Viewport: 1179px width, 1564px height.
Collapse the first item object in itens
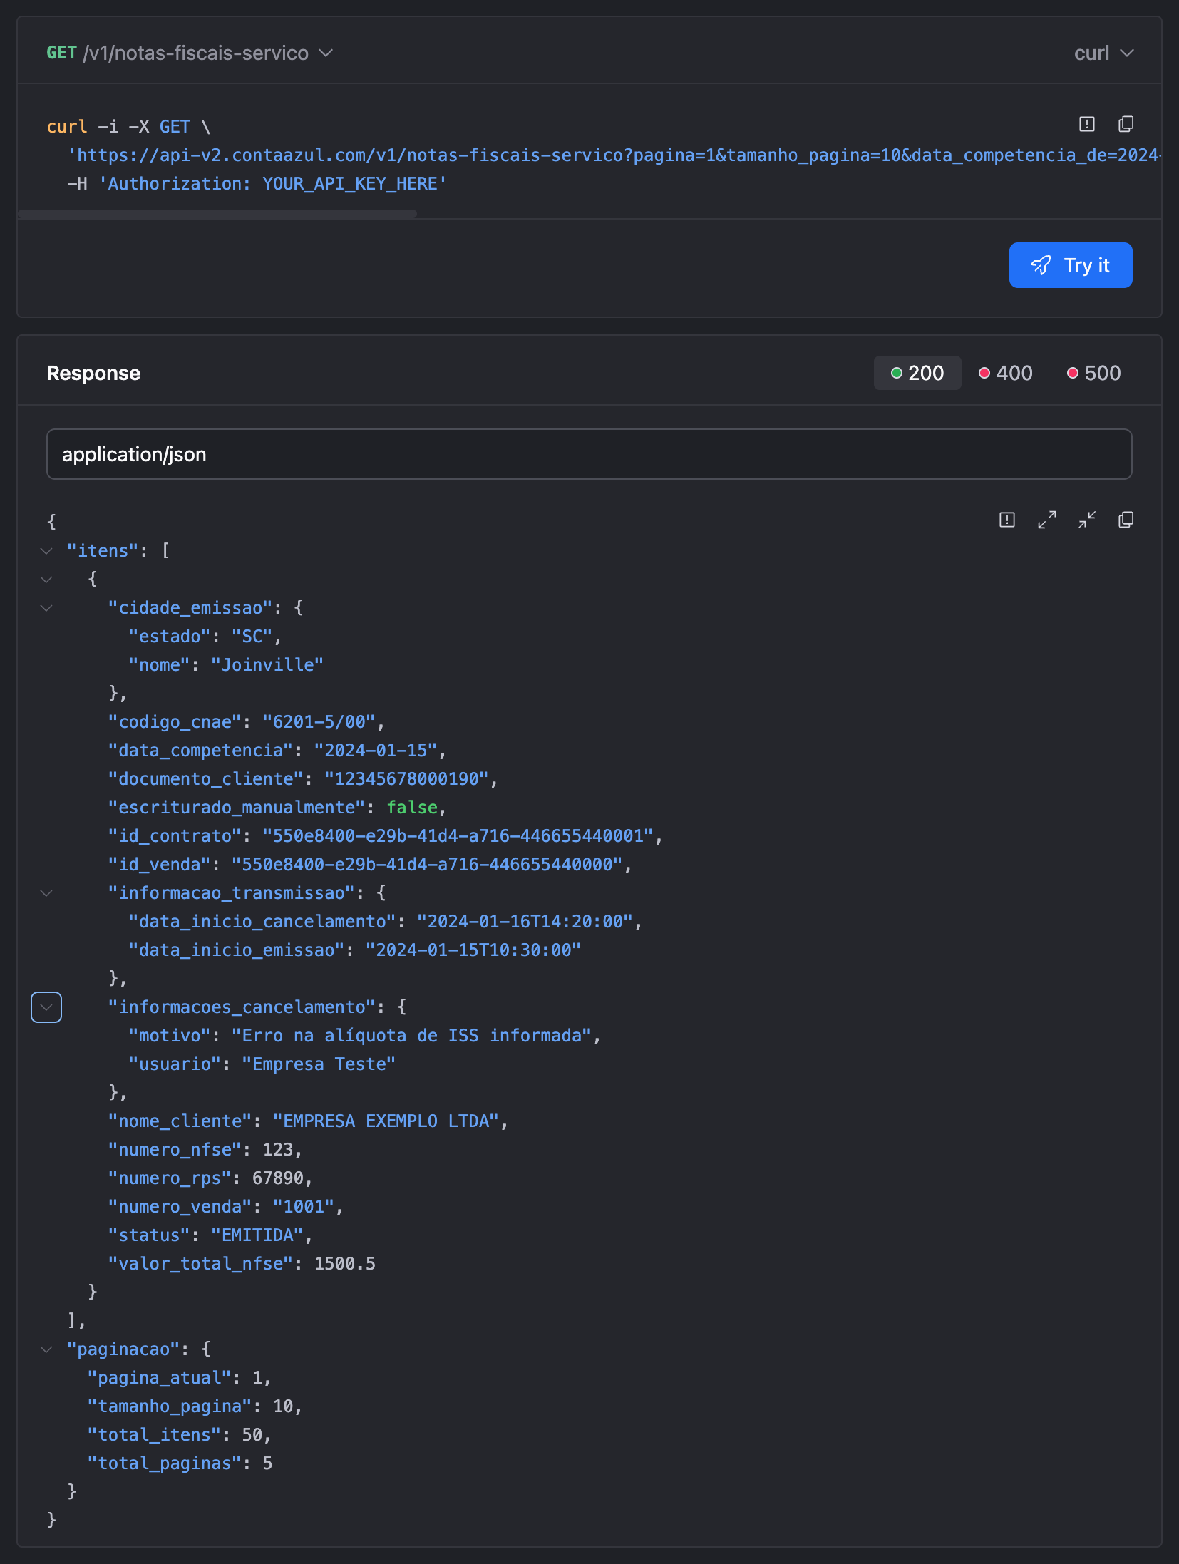click(x=46, y=580)
